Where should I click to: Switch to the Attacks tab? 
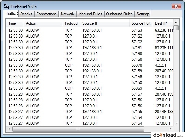pos(26,14)
